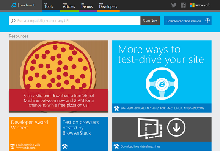Click large circled down-arrow download icon
Viewport: 220px width, 151px height.
(176, 128)
